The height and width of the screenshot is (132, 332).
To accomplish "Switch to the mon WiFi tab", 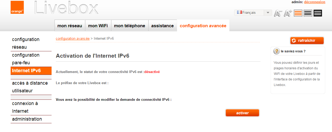I will pyautogui.click(x=98, y=26).
